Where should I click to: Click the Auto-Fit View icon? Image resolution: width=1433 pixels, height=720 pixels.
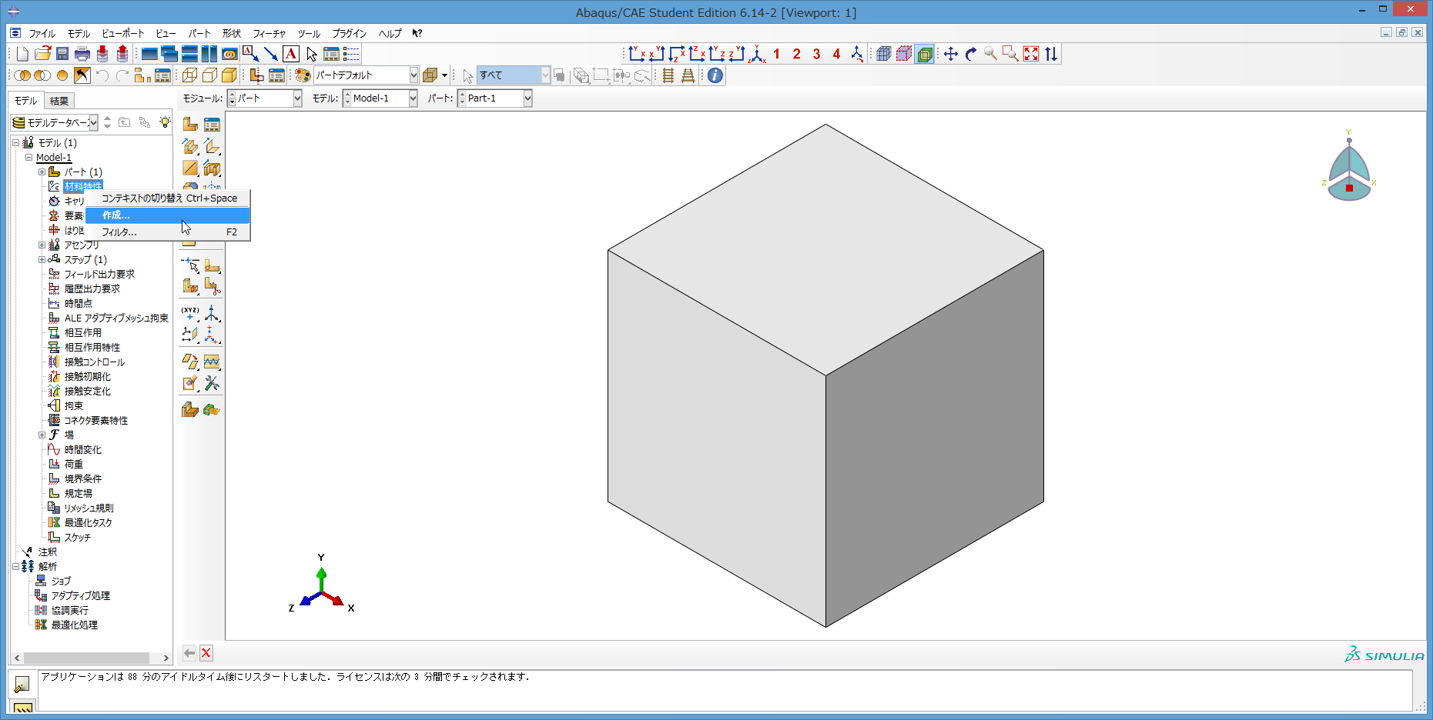(x=1031, y=54)
